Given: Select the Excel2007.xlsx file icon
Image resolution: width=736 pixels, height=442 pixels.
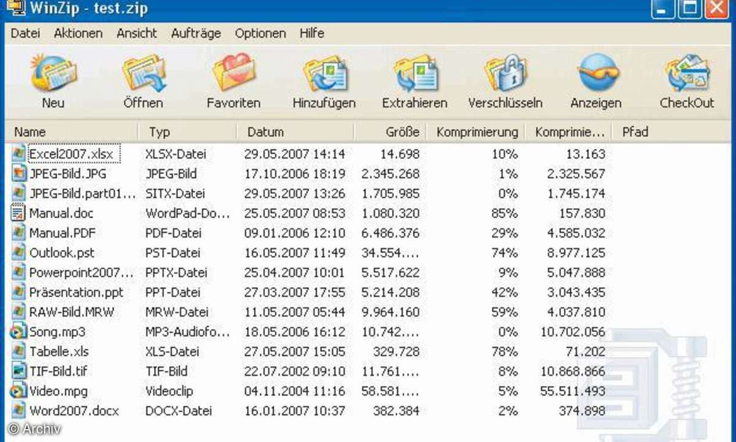Looking at the screenshot, I should point(18,154).
